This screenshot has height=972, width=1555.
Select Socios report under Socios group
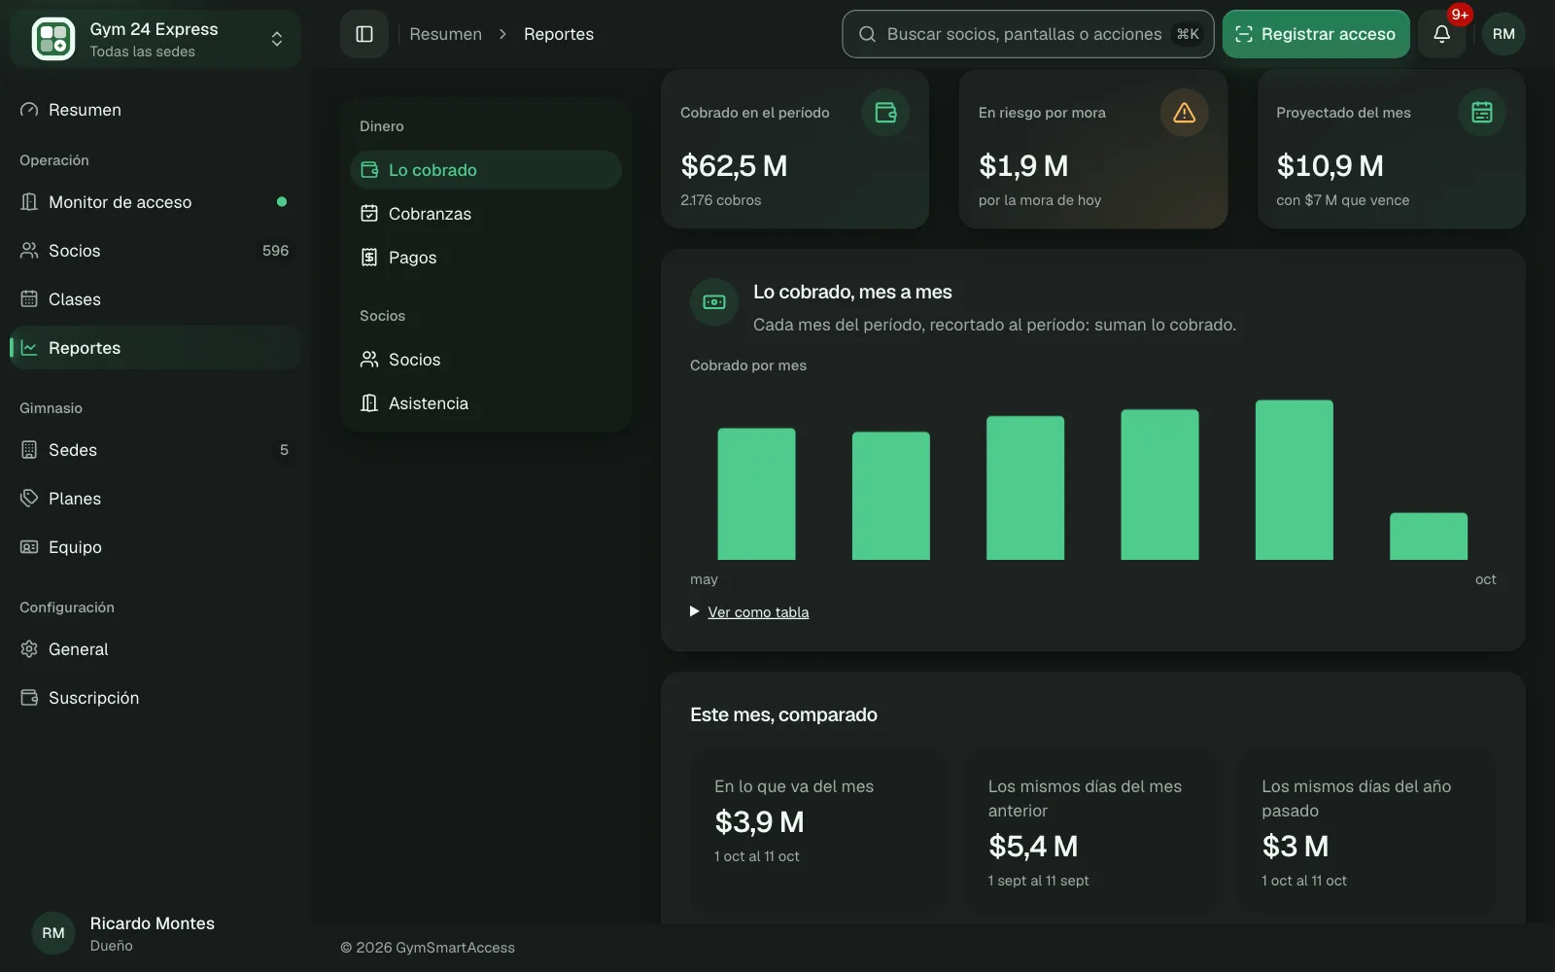[x=486, y=360]
